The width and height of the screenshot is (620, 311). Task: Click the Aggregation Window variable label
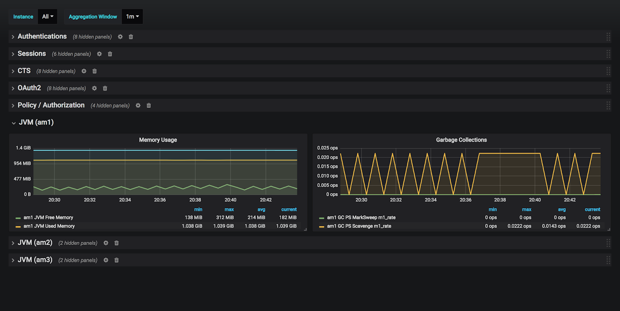[93, 17]
